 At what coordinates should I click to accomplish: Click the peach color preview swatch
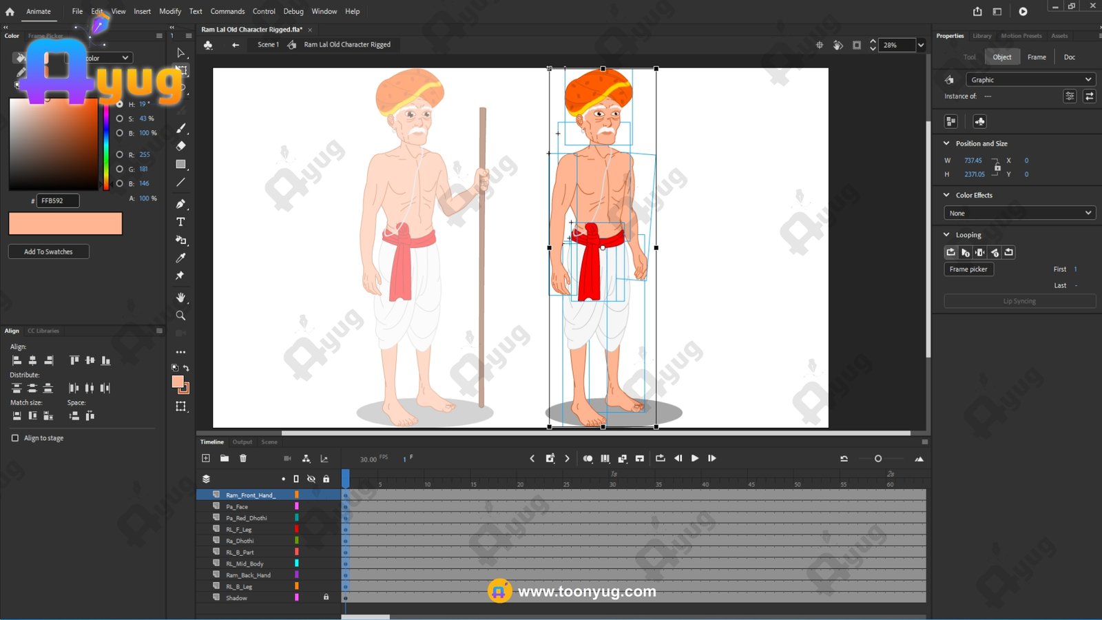65,223
